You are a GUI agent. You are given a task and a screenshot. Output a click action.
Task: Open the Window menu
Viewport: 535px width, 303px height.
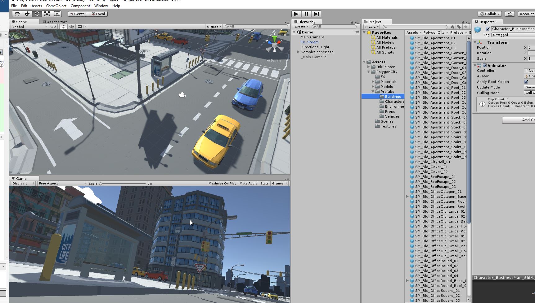[x=101, y=6]
